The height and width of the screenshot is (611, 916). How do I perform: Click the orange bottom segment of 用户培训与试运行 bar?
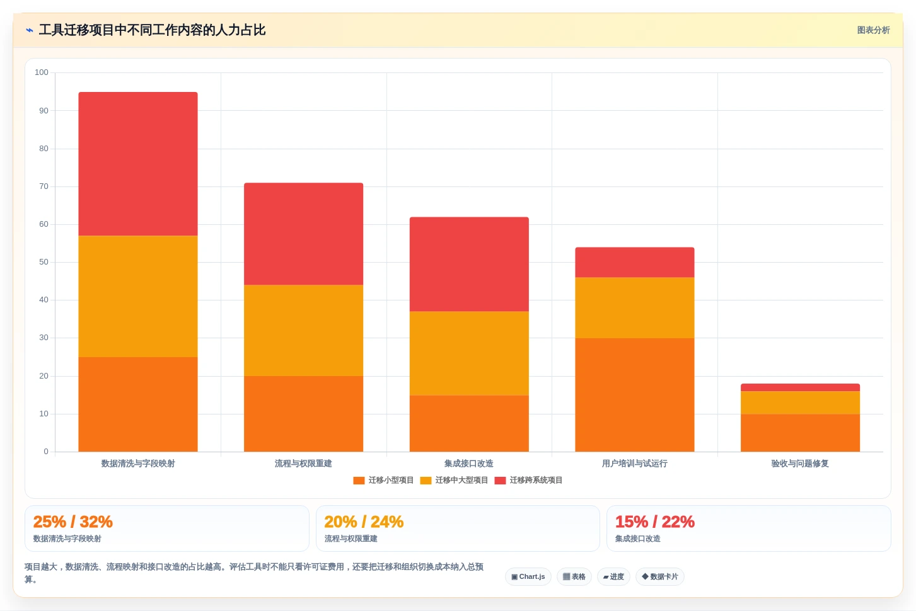click(x=635, y=395)
